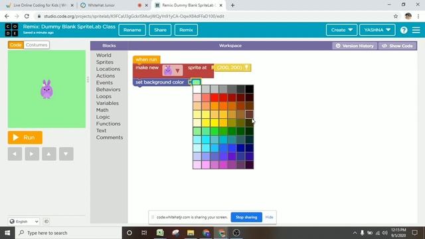Open the Sprites blocks category
Viewport: 425px width, 239px height.
click(105, 62)
